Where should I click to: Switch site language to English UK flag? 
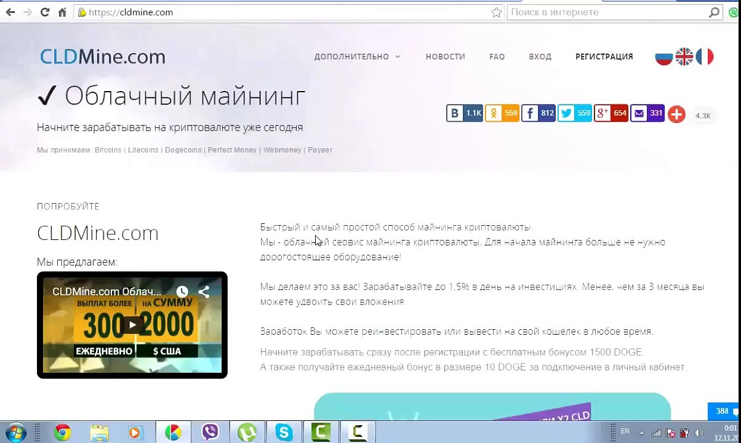click(684, 57)
